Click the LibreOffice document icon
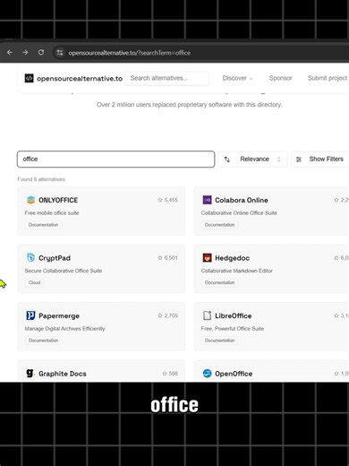Viewport: 349px width, 466px height. pos(207,315)
